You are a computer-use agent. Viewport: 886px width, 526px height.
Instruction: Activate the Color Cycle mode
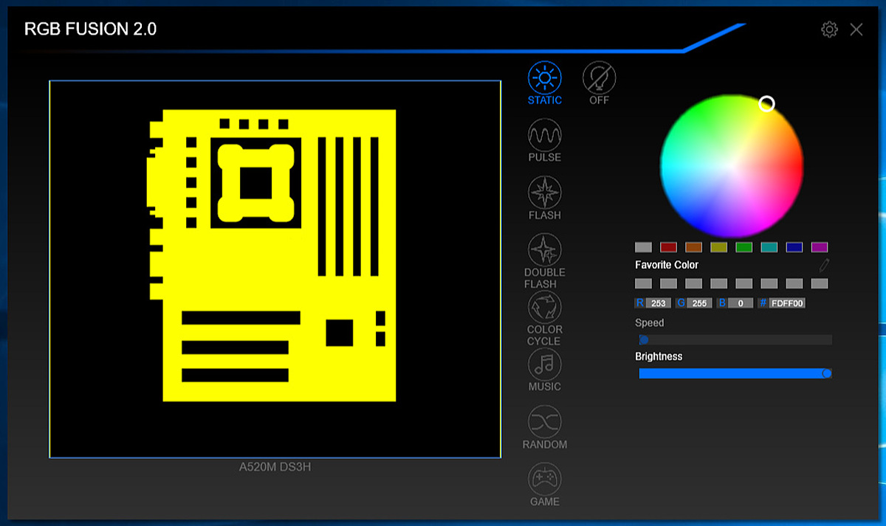[x=545, y=307]
